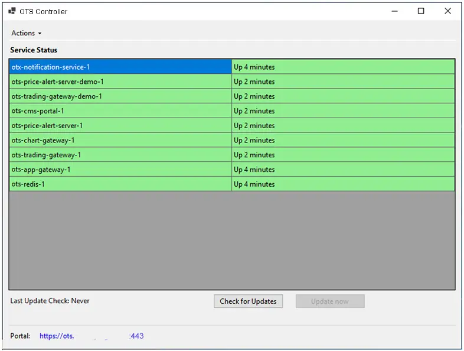Screen dimensions: 464x351
Task: Click the OTS Controller app icon
Action: (12, 11)
